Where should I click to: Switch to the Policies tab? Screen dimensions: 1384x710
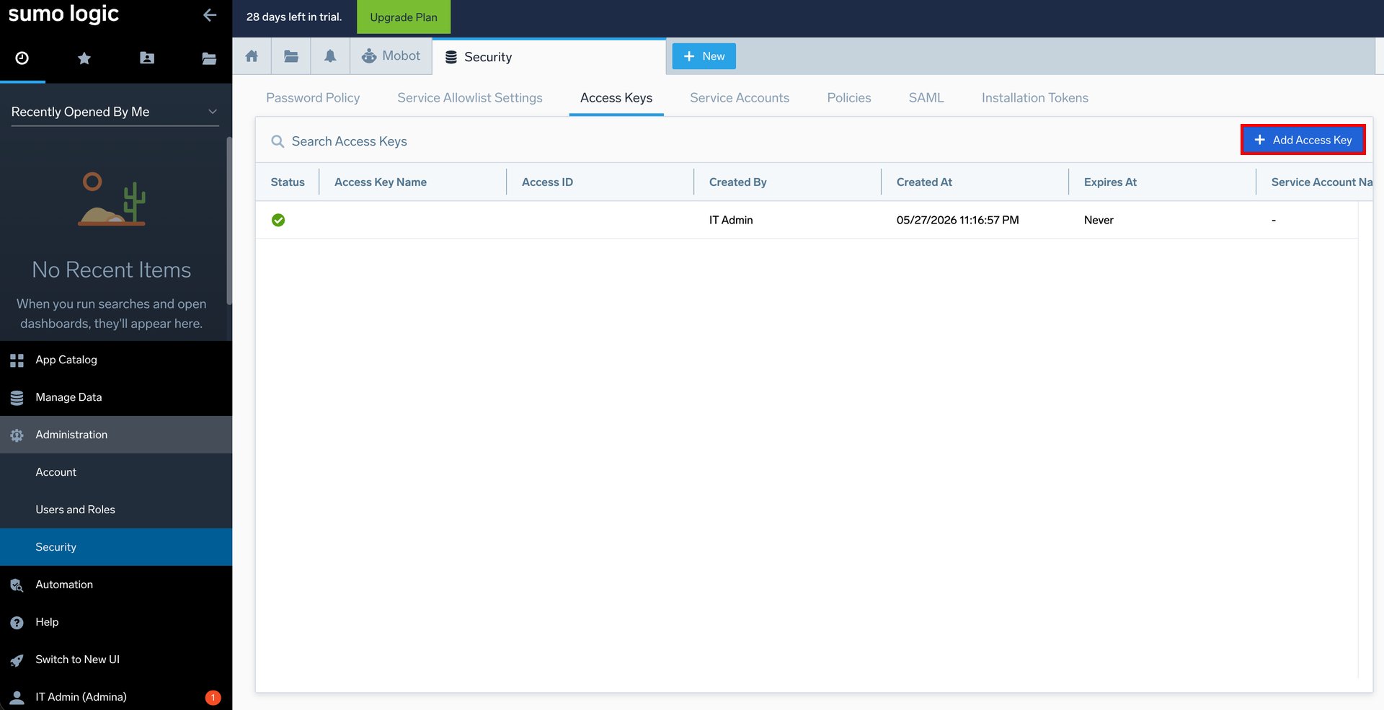(849, 98)
